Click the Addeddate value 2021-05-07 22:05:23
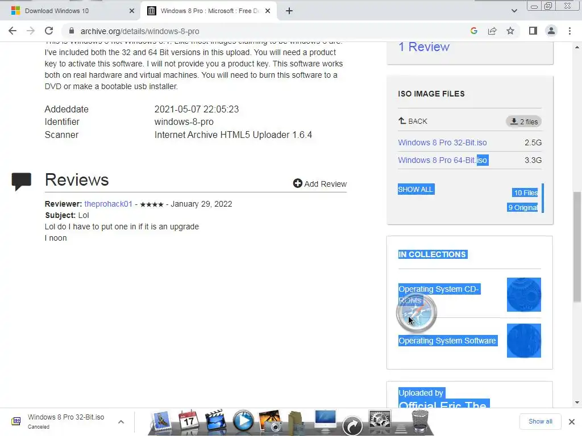 tap(196, 109)
